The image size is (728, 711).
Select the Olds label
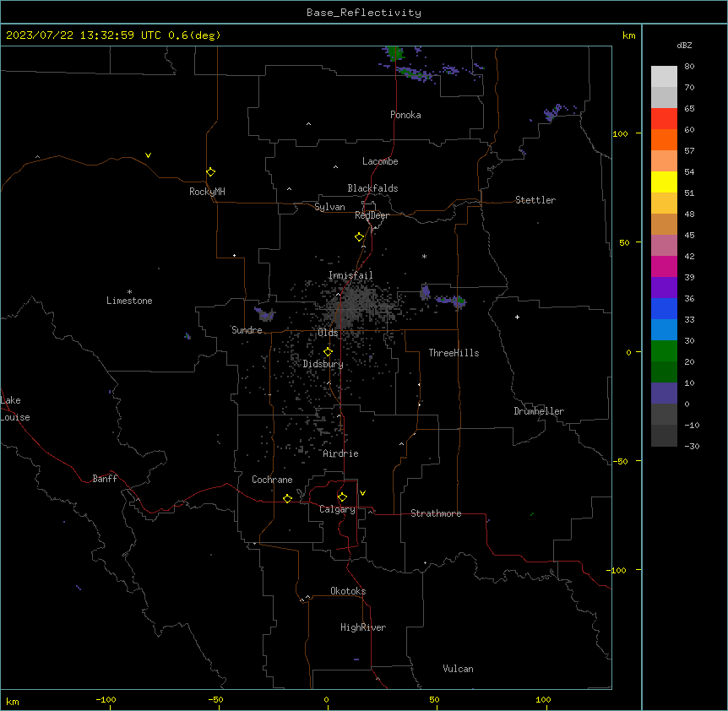click(x=328, y=333)
